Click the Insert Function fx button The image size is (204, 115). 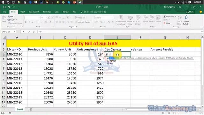click(x=34, y=32)
